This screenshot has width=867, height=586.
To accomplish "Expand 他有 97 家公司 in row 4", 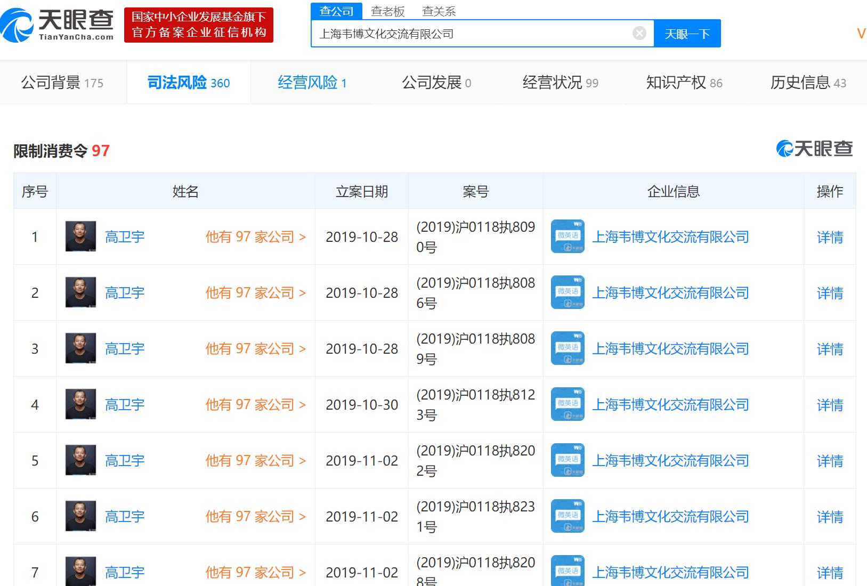I will (x=256, y=405).
